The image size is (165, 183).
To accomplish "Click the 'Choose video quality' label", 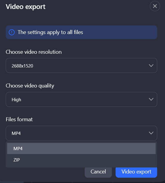I will 30,86.
